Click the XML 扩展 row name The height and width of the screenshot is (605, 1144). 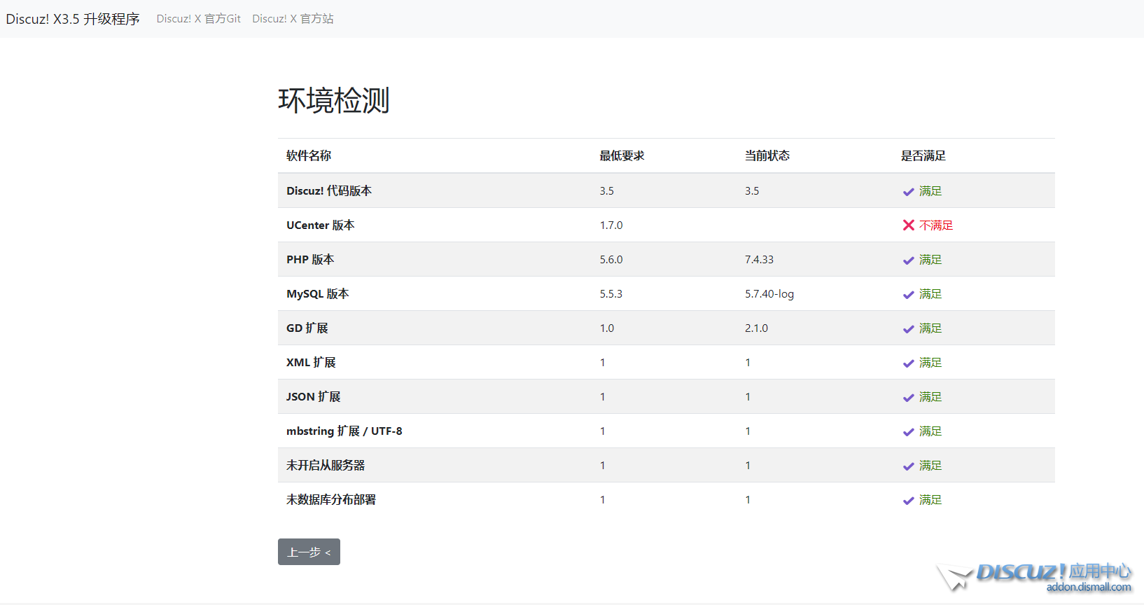311,362
